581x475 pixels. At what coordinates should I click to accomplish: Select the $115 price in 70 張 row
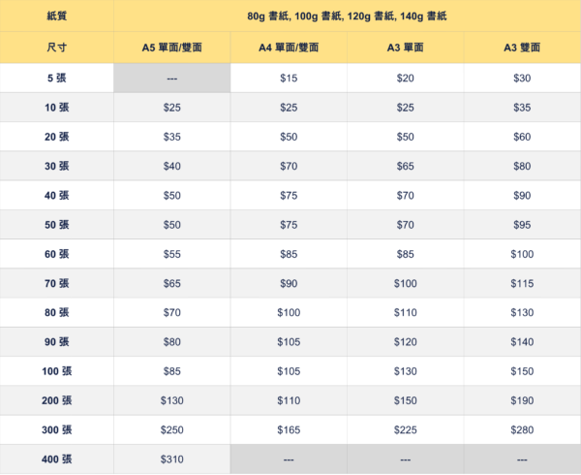(x=522, y=283)
